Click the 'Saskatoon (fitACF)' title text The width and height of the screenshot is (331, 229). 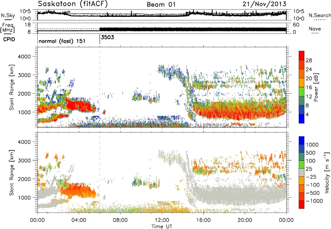pyautogui.click(x=73, y=4)
